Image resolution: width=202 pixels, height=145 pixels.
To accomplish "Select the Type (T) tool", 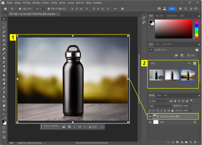I will pyautogui.click(x=4, y=92).
